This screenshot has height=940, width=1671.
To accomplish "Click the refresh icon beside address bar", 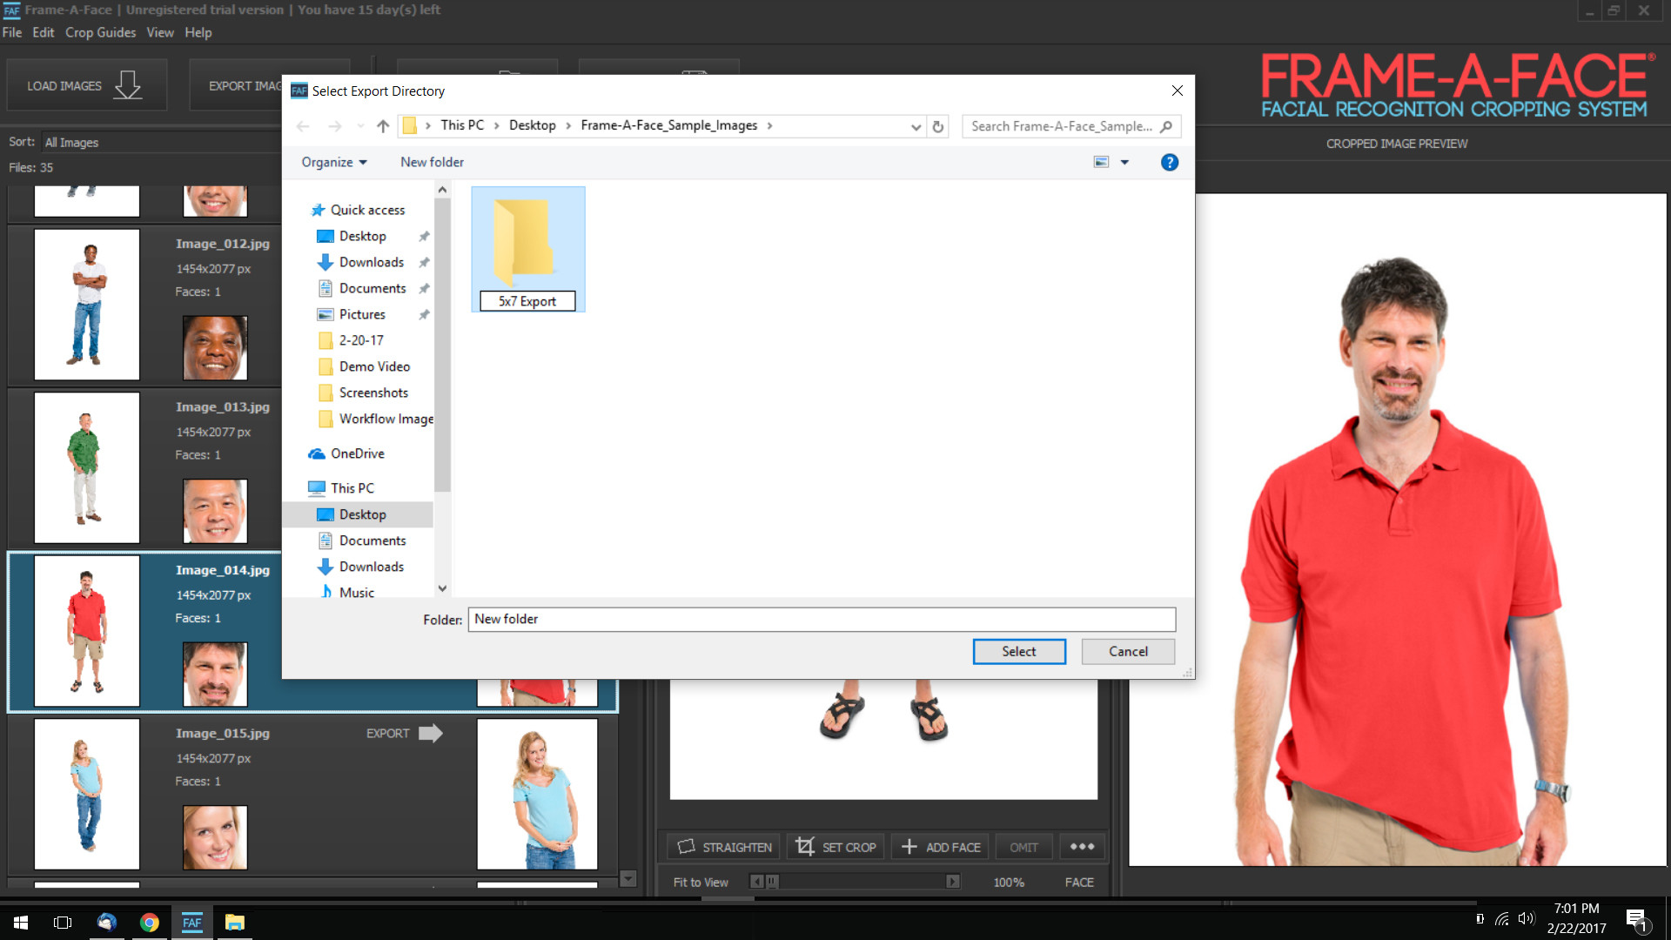I will (x=938, y=126).
